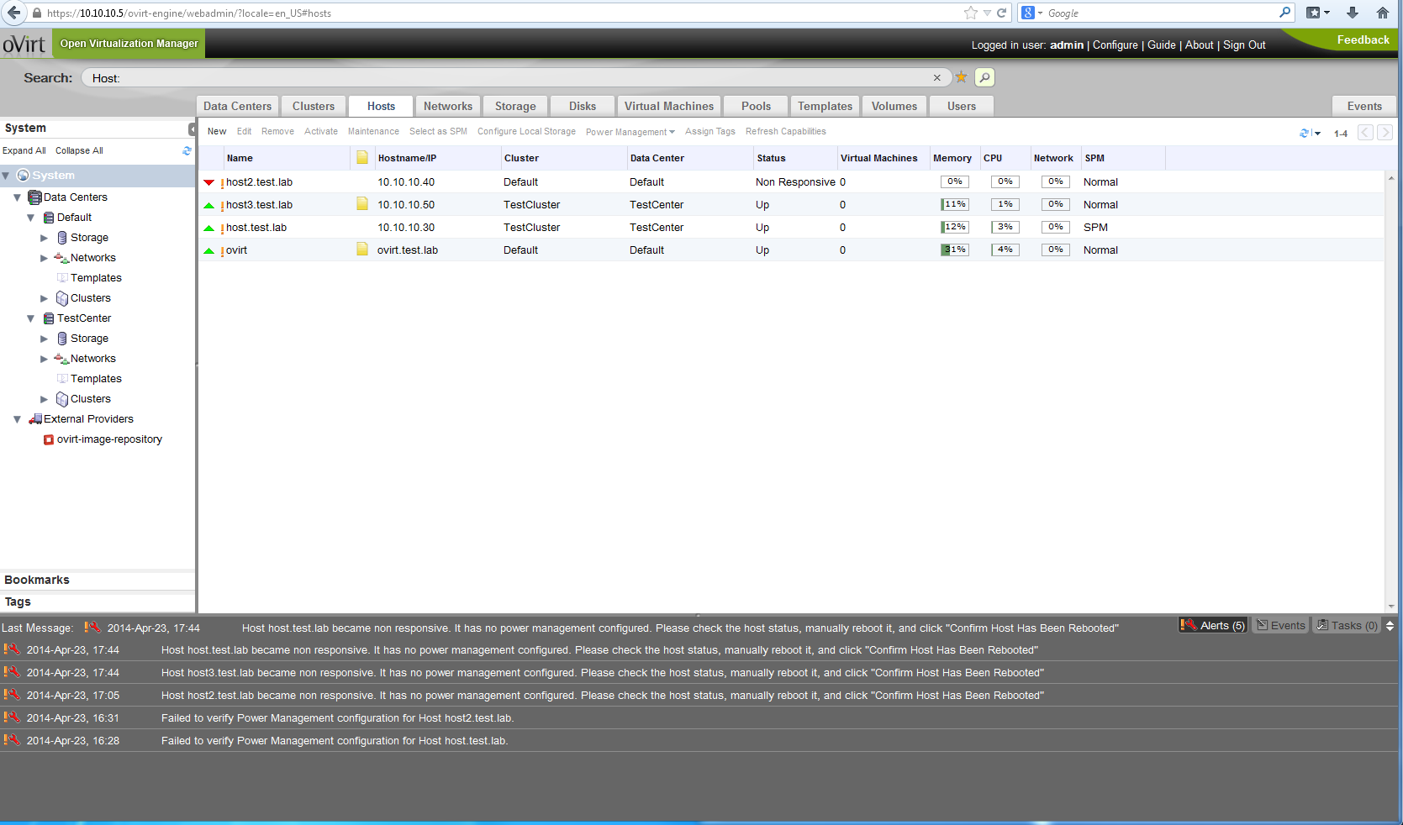Screen dimensions: 1403x825
Task: Expand Networks under Default data center
Action: 45,258
